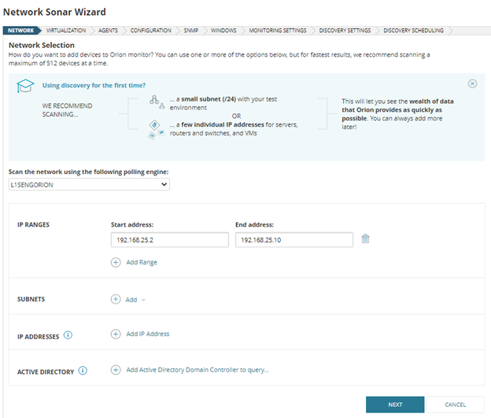Click the 'OR' text in the tip banner

(x=236, y=116)
